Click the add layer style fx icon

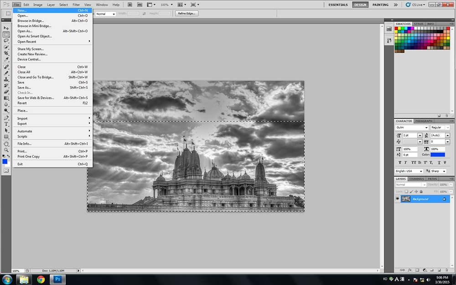pos(410,270)
